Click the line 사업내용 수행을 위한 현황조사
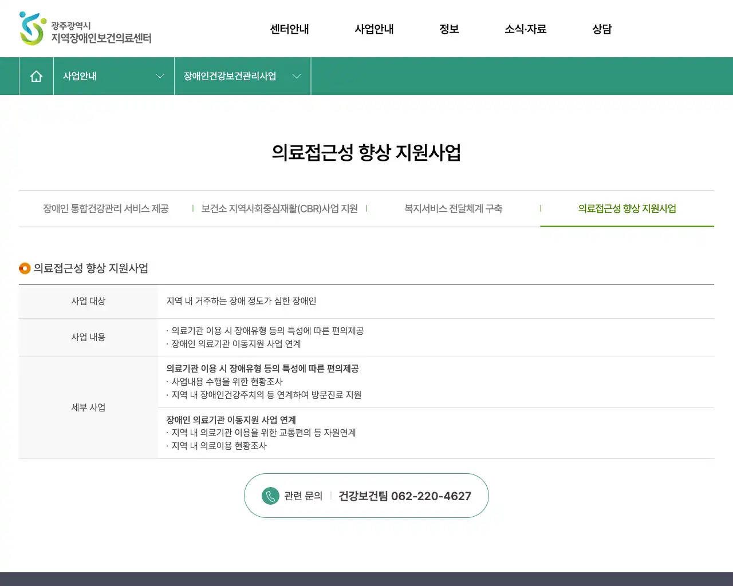Viewport: 733px width, 586px height. click(224, 382)
